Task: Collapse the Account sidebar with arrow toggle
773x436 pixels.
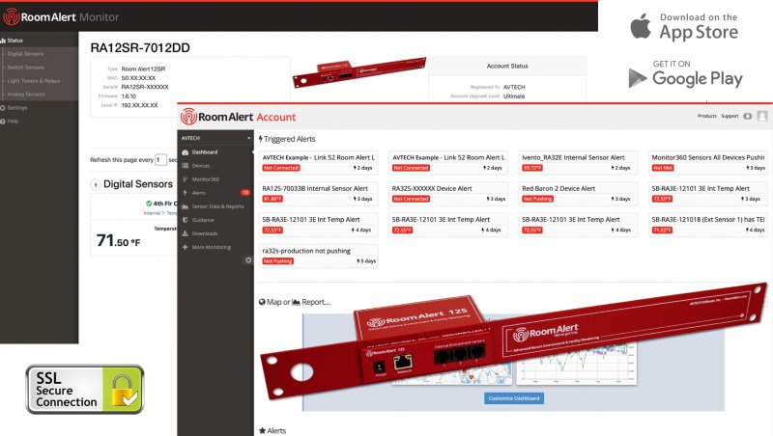Action: (x=248, y=260)
